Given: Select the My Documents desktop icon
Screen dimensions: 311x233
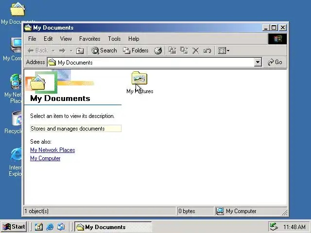Looking at the screenshot, I should pyautogui.click(x=17, y=13).
